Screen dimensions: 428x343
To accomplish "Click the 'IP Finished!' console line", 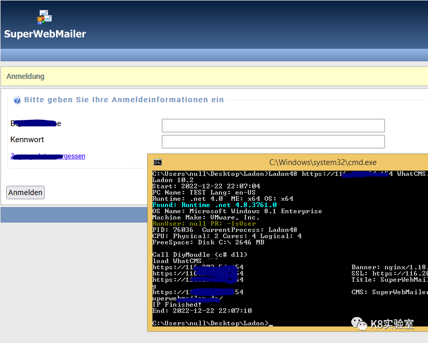I will 177,305.
